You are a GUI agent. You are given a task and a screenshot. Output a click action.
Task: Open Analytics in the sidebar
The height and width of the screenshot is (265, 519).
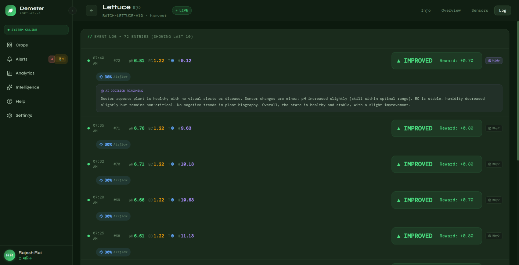(36, 73)
